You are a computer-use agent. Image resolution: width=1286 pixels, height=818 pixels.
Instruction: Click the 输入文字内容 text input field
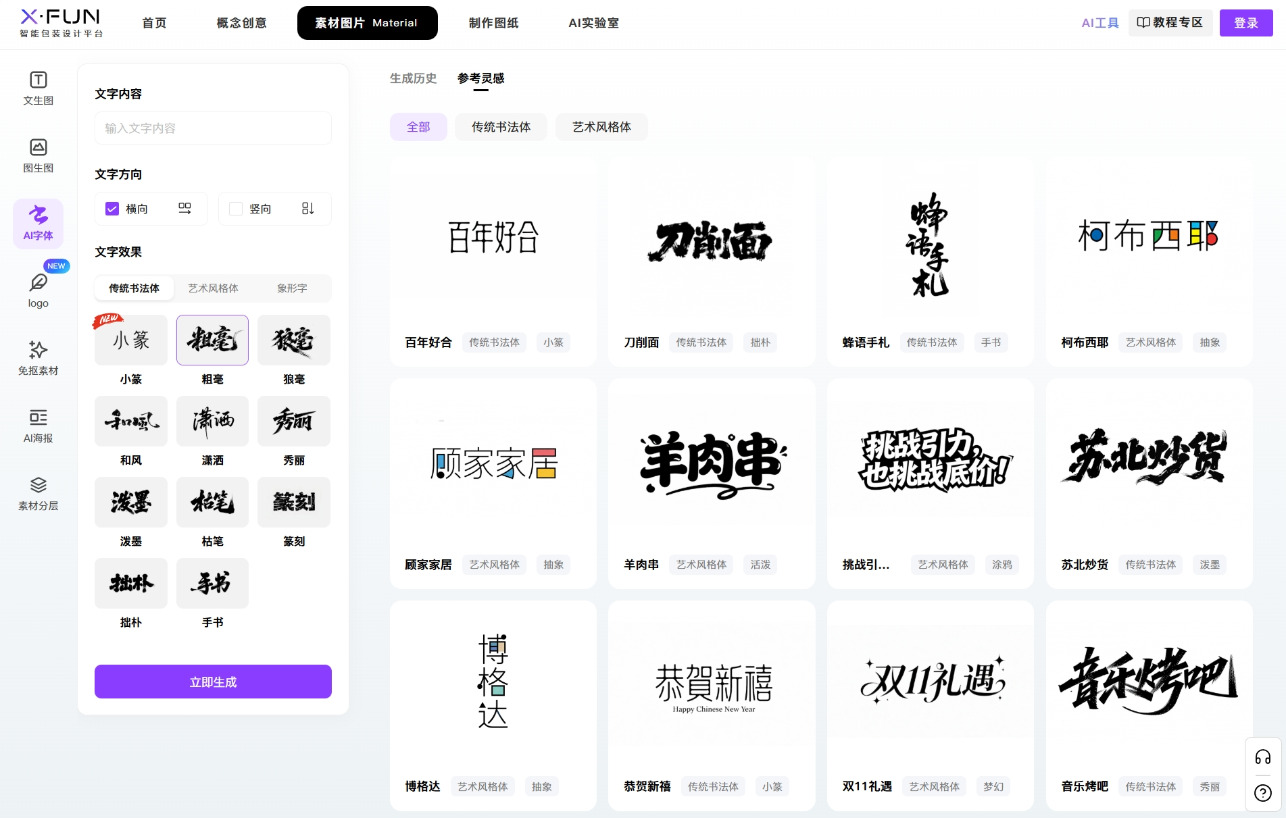tap(212, 128)
